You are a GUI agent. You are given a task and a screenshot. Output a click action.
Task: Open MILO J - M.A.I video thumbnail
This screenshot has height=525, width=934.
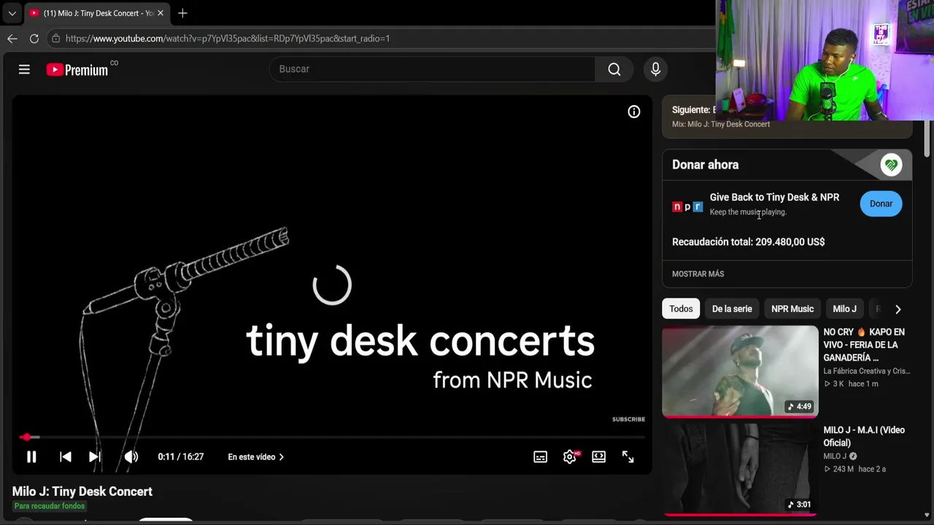click(740, 469)
